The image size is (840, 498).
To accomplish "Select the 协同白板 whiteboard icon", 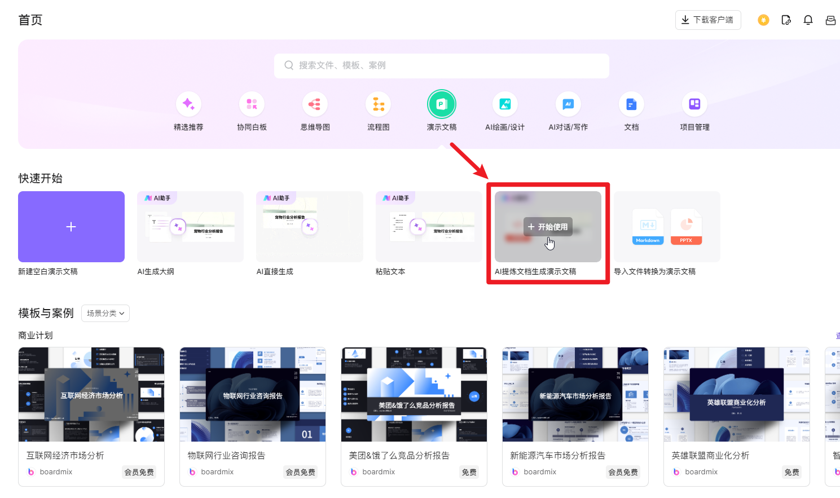I will [252, 104].
